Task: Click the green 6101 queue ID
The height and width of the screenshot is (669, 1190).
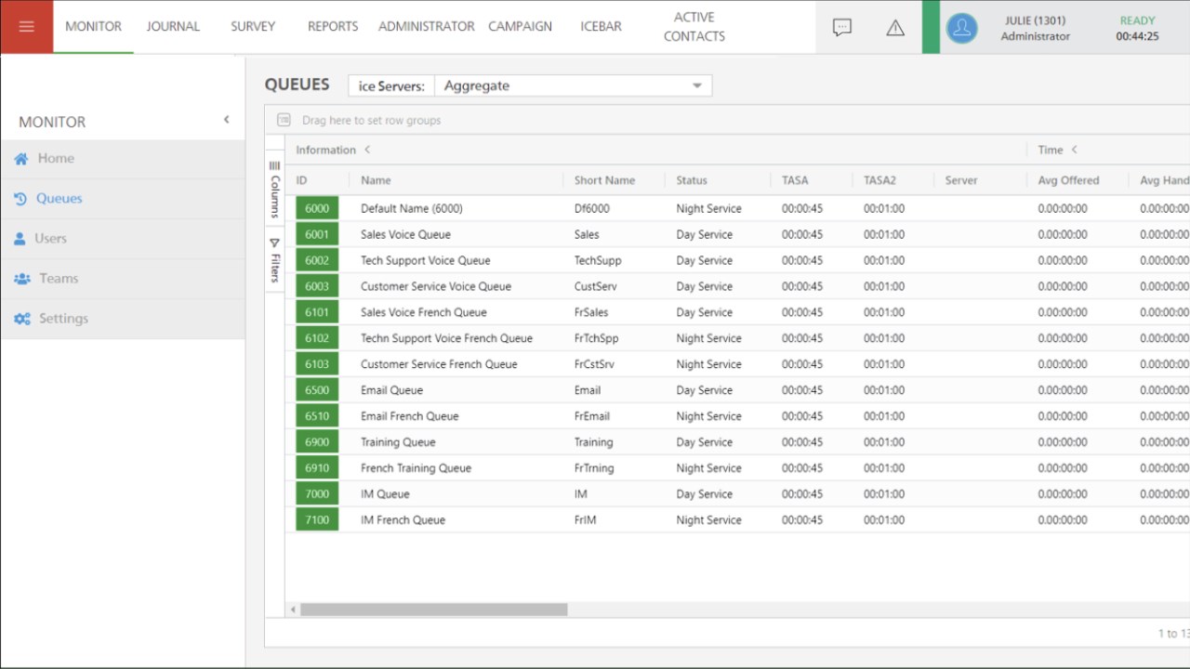Action: (317, 312)
